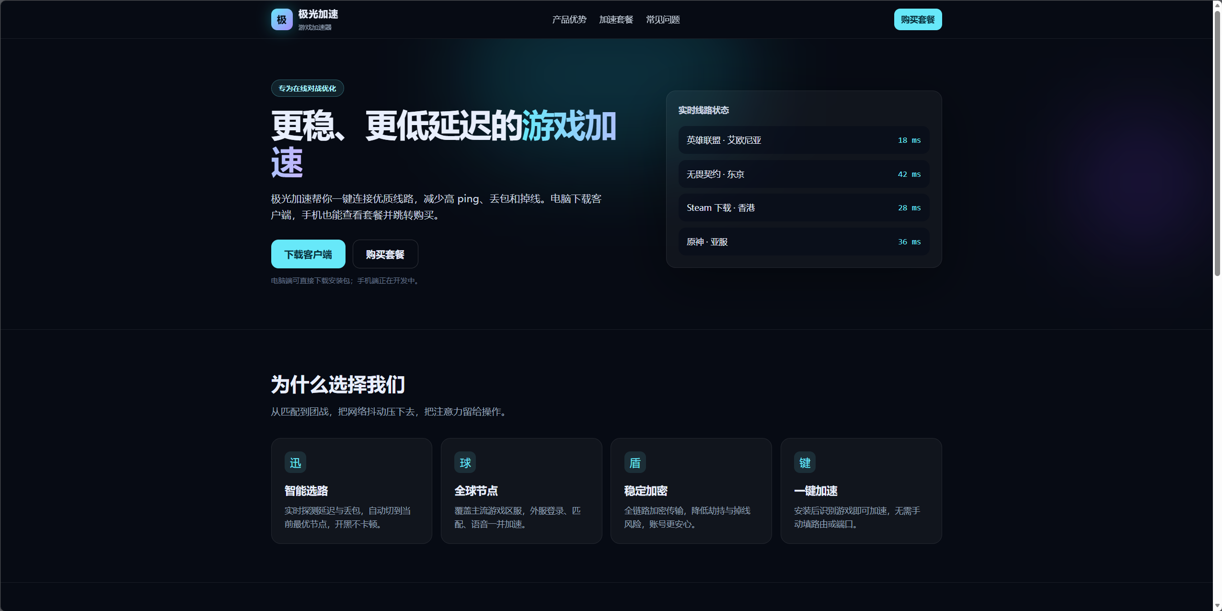Select the 英雄联盟 · 艾欧尼亚 route row
1222x611 pixels.
click(x=804, y=140)
